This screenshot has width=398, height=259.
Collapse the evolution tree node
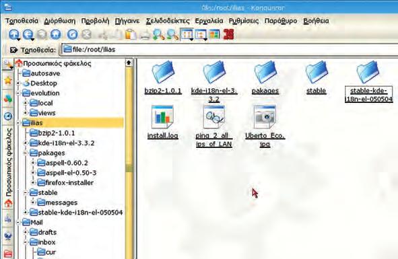tap(18, 93)
